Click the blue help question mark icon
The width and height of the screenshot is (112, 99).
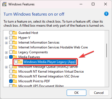[x=106, y=14]
